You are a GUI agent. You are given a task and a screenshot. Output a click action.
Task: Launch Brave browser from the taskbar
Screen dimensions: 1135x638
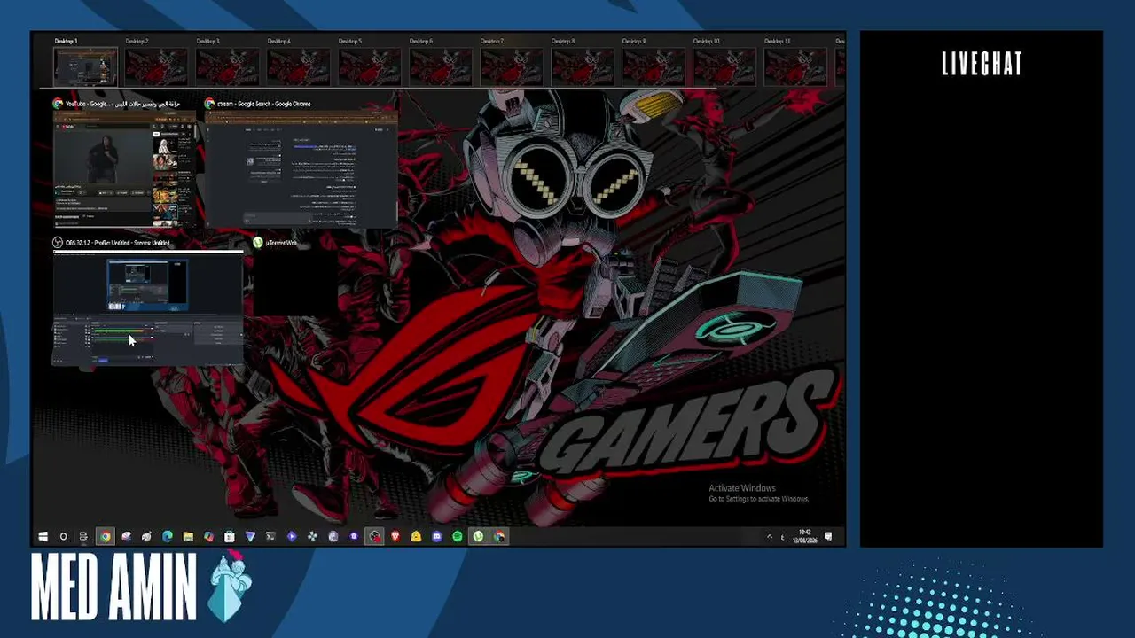[395, 536]
